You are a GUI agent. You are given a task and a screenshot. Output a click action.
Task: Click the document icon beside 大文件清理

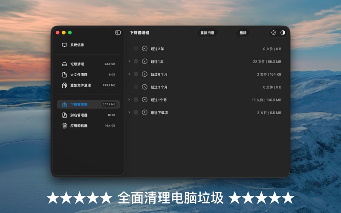(x=64, y=75)
